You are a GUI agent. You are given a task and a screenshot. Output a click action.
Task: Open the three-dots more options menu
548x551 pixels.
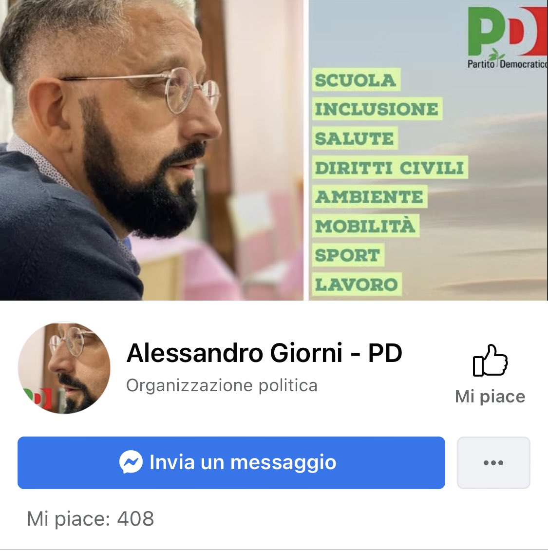493,463
